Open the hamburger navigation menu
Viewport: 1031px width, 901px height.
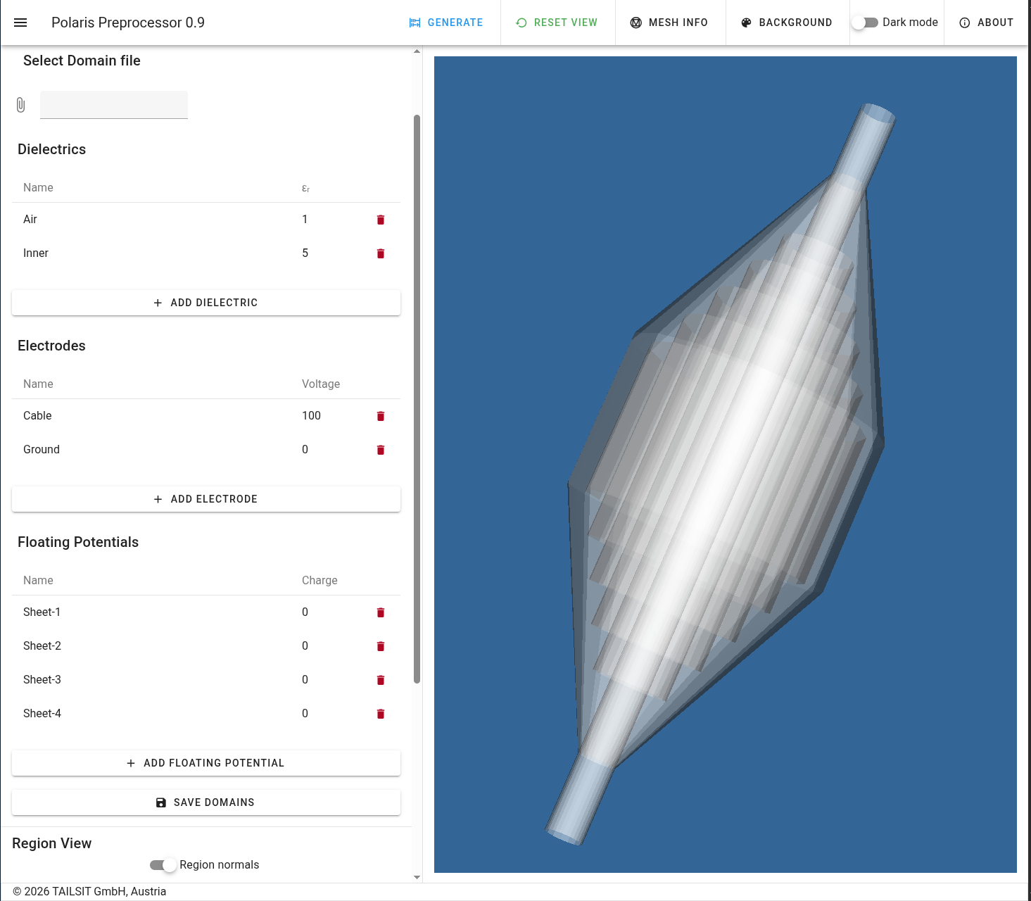[20, 23]
